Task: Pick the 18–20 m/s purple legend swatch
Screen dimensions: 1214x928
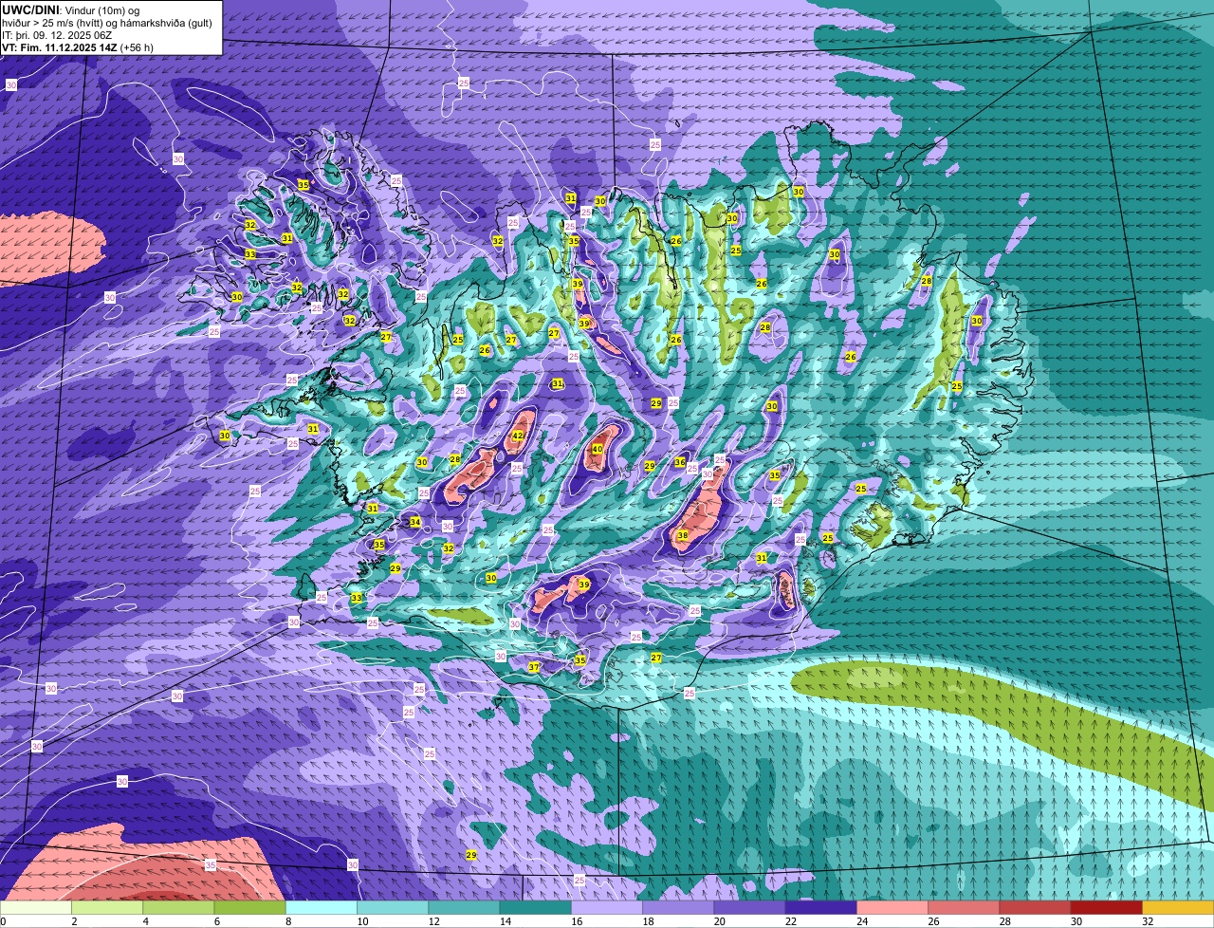Action: [x=678, y=907]
